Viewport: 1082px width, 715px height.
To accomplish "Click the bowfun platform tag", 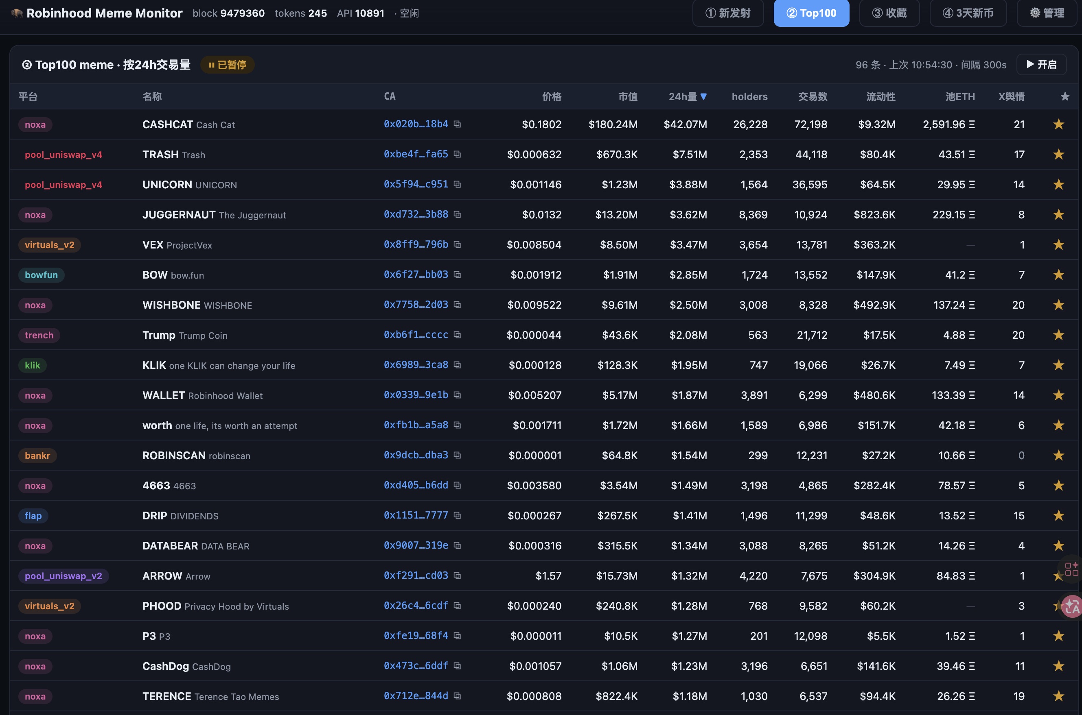I will tap(41, 275).
